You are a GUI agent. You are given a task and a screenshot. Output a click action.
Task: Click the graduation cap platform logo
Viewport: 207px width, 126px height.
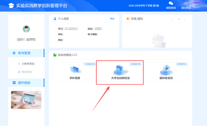point(11,6)
